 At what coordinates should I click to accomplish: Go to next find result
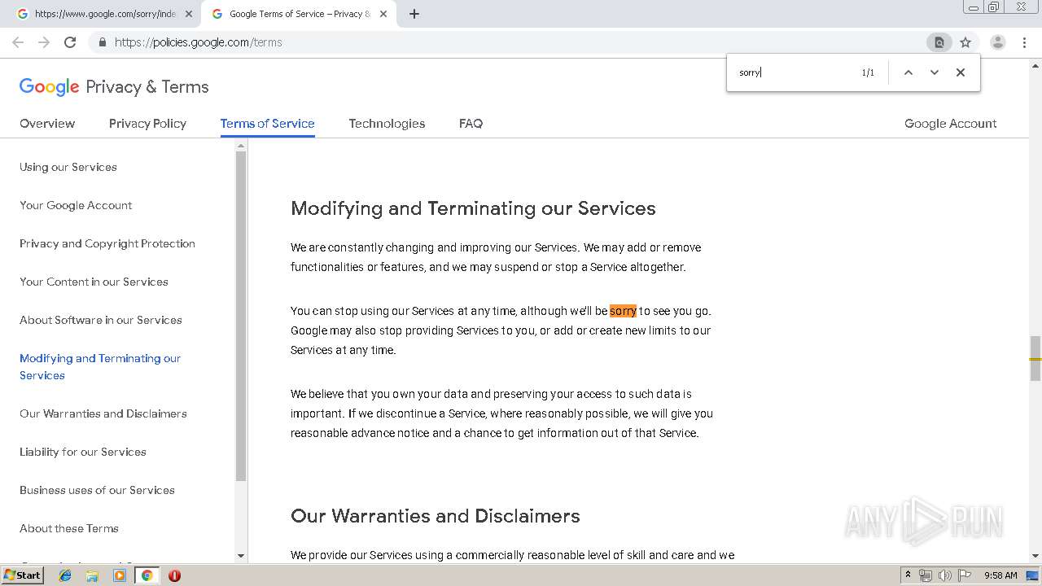tap(935, 72)
